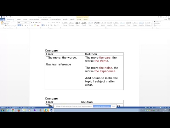This screenshot has height=128, width=170.
Task: Toggle show paragraph marks (¶)
Action: (60, 22)
